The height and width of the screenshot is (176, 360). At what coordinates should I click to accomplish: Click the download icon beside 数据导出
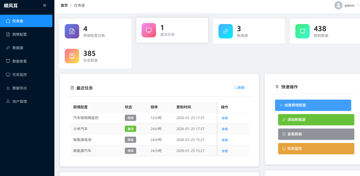[8, 88]
